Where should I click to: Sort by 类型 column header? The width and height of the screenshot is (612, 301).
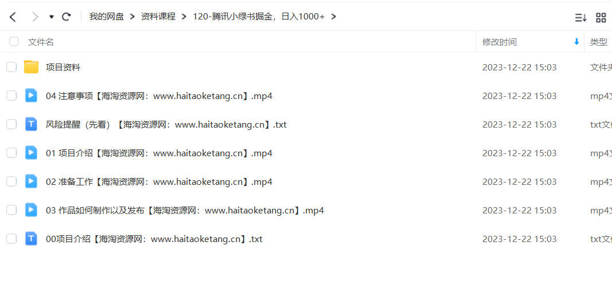coord(599,42)
